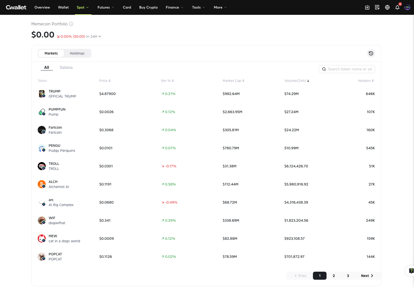Expand the Futures dropdown menu
This screenshot has width=414, height=287.
coord(106,7)
